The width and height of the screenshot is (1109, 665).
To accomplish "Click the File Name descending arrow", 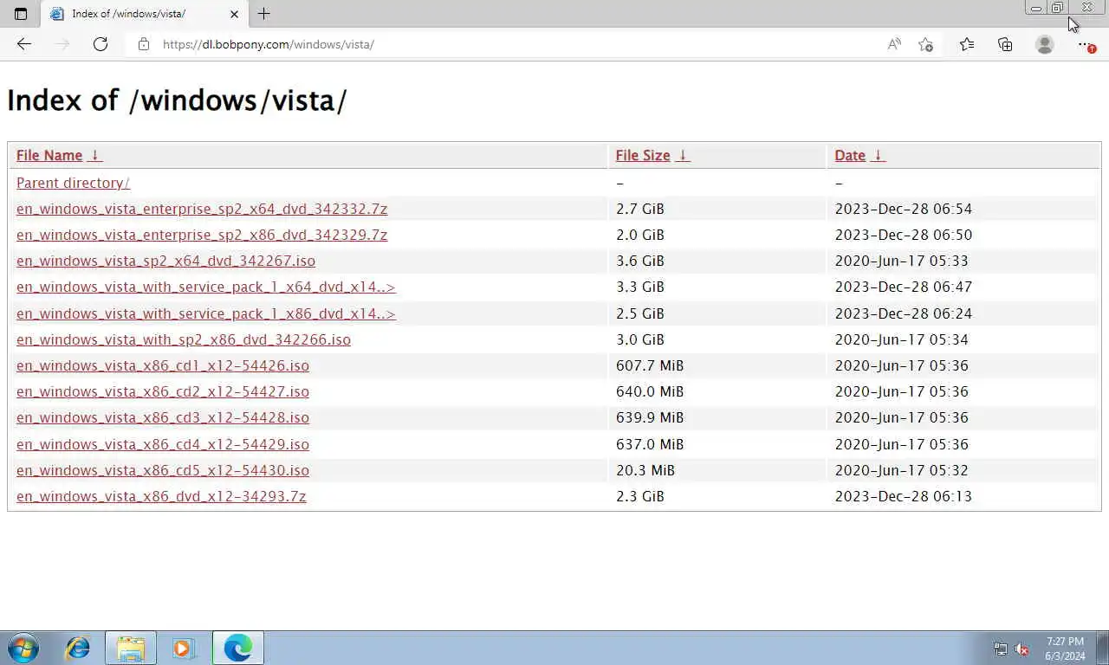I will pos(95,155).
